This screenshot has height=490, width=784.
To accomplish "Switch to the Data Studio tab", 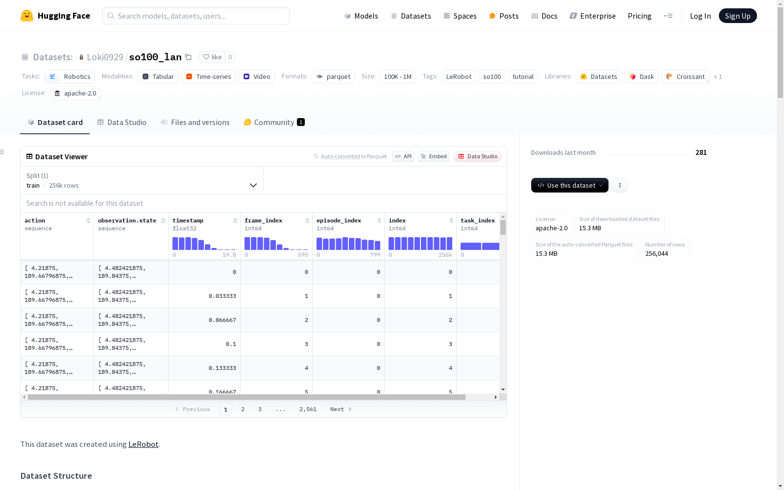I will click(x=122, y=122).
